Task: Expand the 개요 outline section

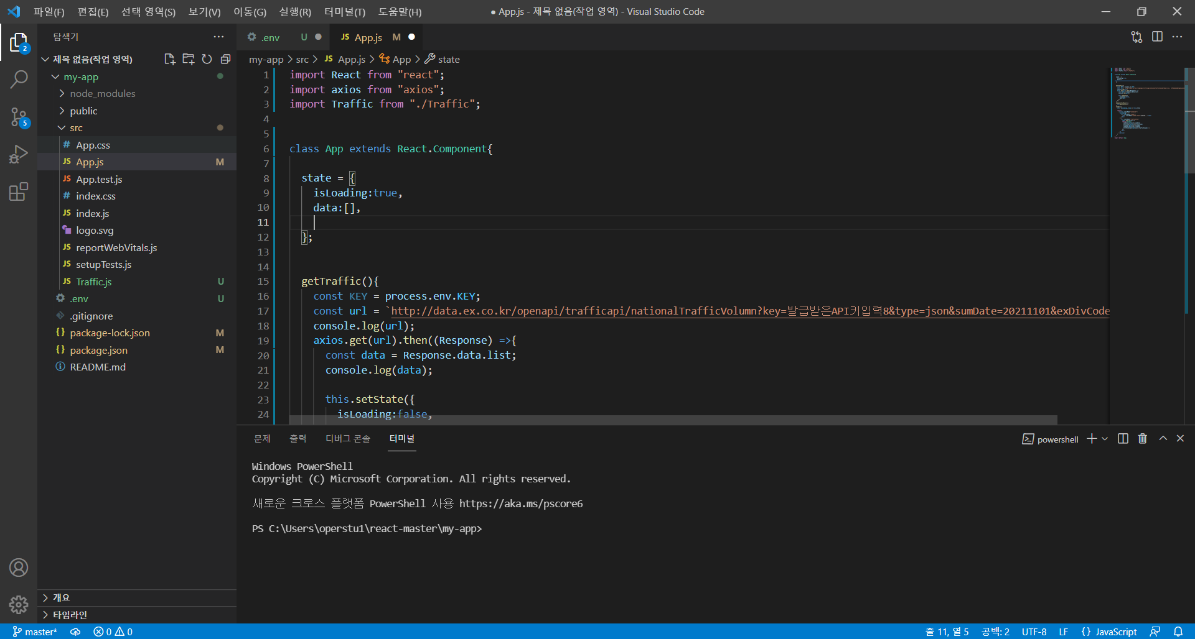Action: click(x=137, y=597)
